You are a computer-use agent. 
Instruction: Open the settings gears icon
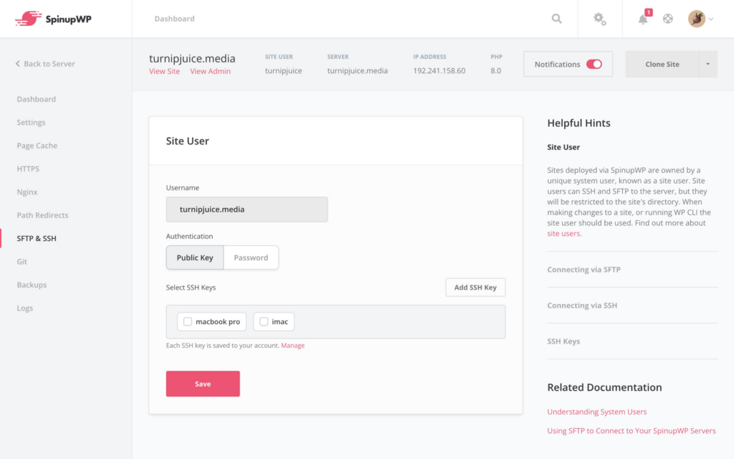pyautogui.click(x=599, y=19)
